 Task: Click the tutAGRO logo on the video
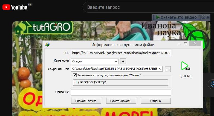pos(44,28)
